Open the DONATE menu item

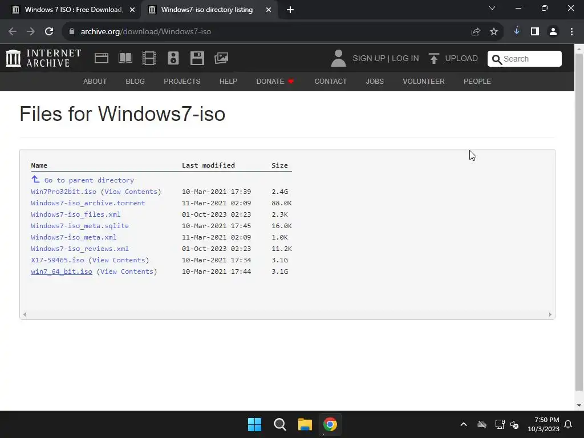[275, 81]
